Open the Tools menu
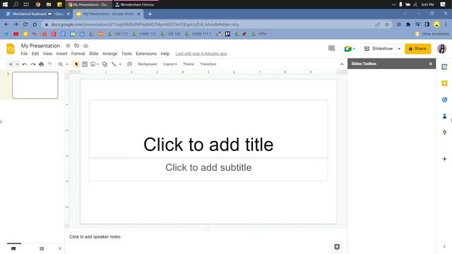The height and width of the screenshot is (254, 452). coord(126,54)
